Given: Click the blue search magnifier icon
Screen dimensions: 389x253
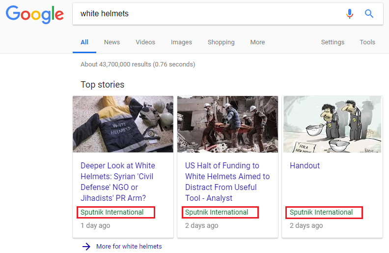Looking at the screenshot, I should [x=369, y=14].
